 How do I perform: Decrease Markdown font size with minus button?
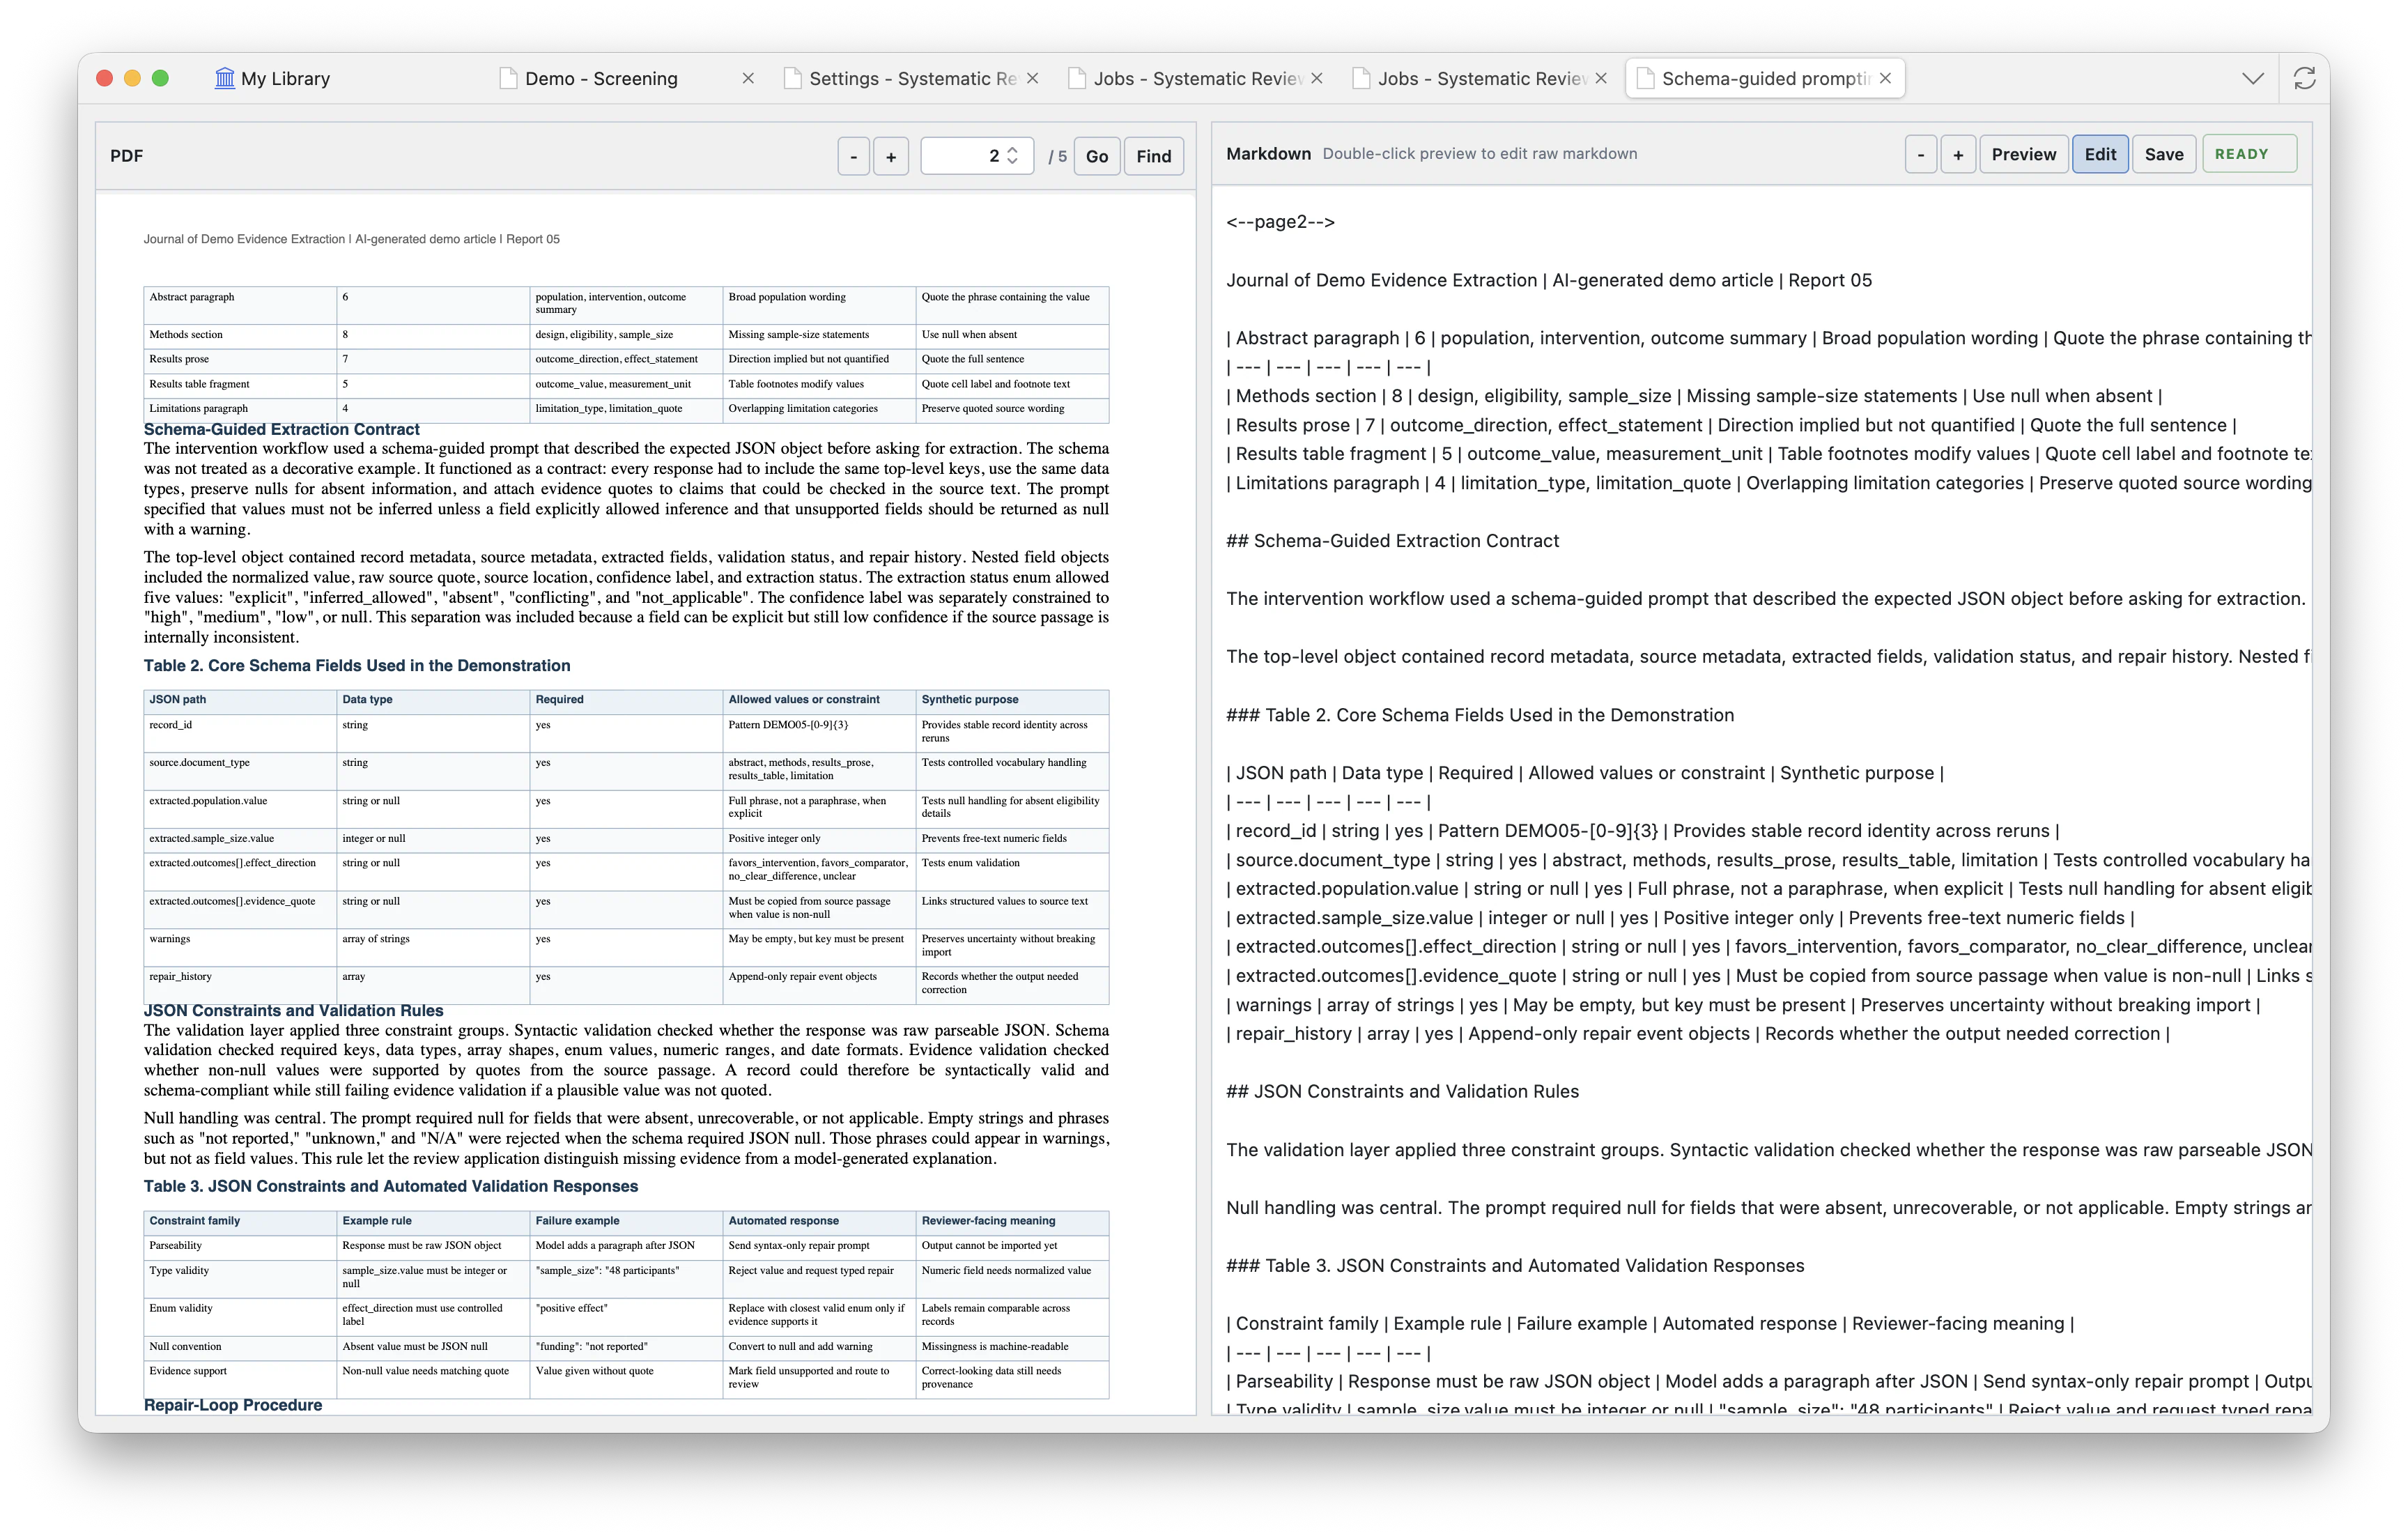click(x=1920, y=154)
